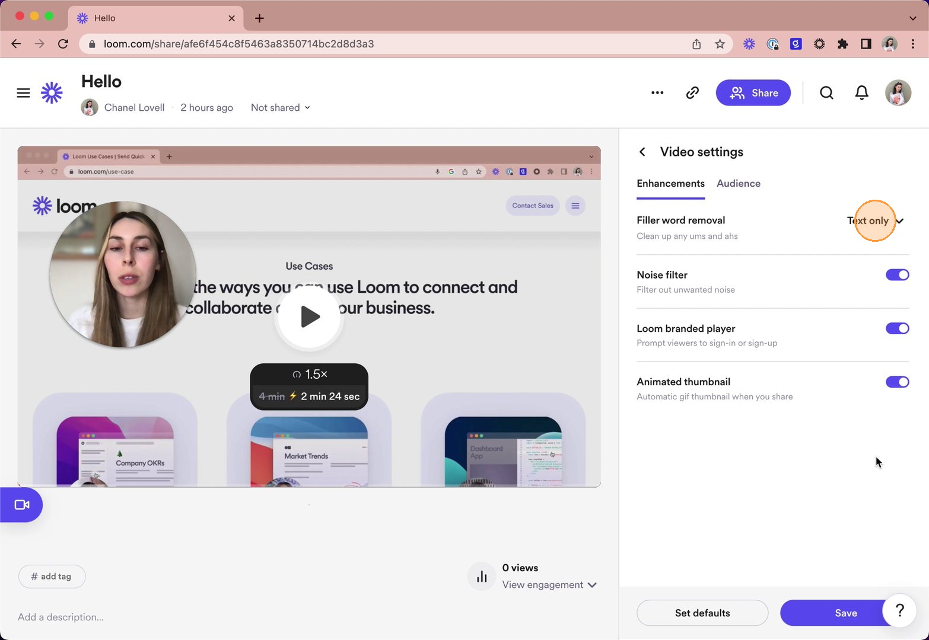The image size is (929, 640).
Task: Click the site lock icon in address bar
Action: pos(92,44)
